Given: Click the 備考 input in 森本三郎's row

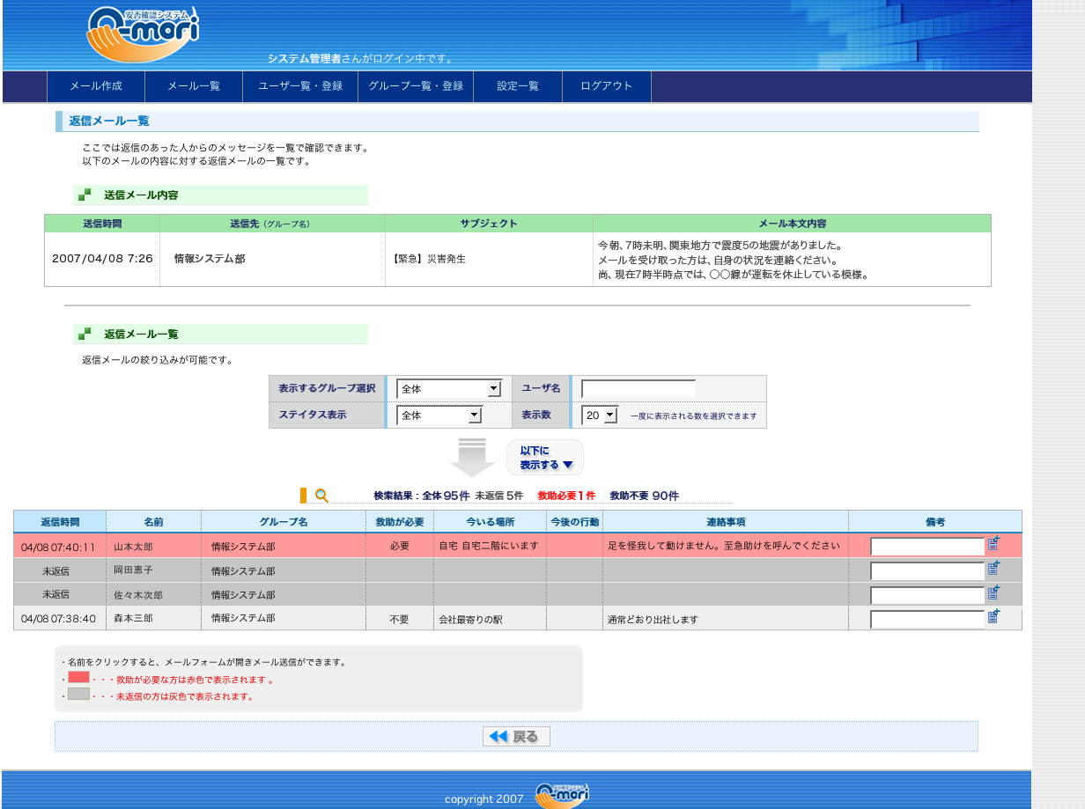Looking at the screenshot, I should [x=926, y=620].
